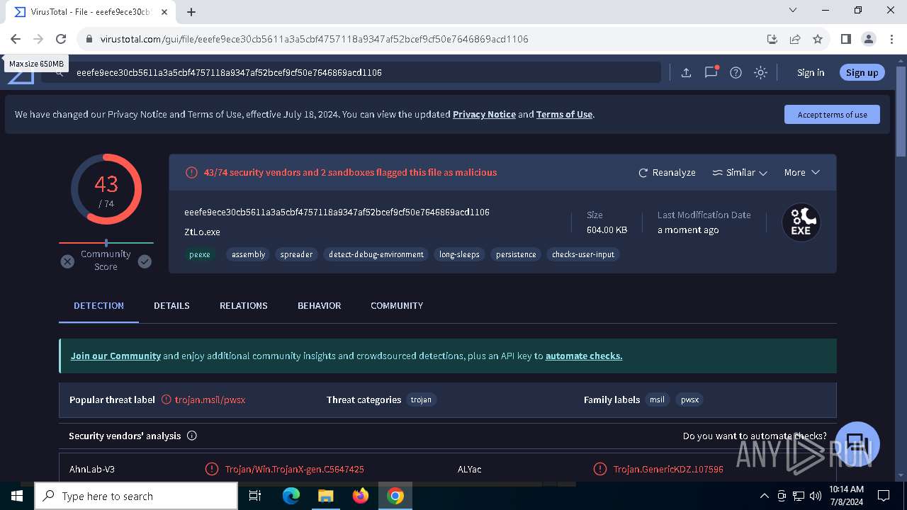Click the automate checks link
Image resolution: width=907 pixels, height=510 pixels.
click(x=584, y=356)
